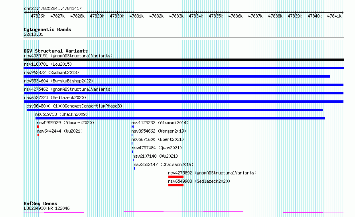The width and height of the screenshot is (355, 217).
Task: Open nsv3552147 (Chaisson2019) label
Action: click(x=164, y=164)
